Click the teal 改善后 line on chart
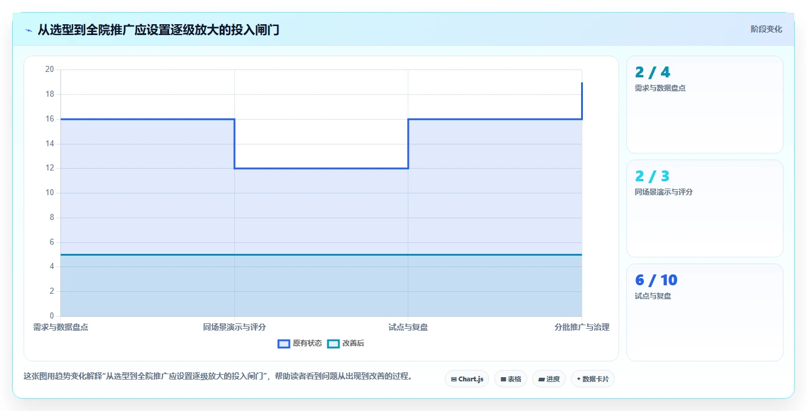 [x=321, y=254]
